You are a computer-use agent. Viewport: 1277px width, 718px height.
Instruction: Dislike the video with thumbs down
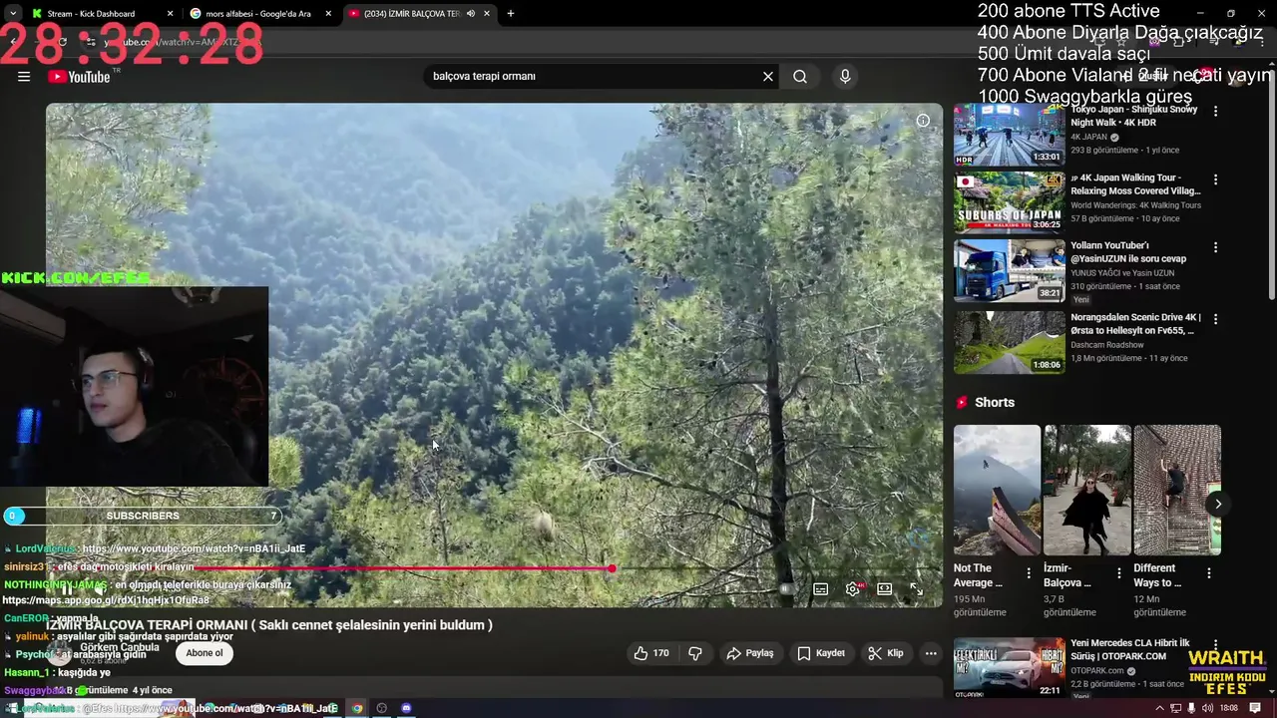coord(695,653)
